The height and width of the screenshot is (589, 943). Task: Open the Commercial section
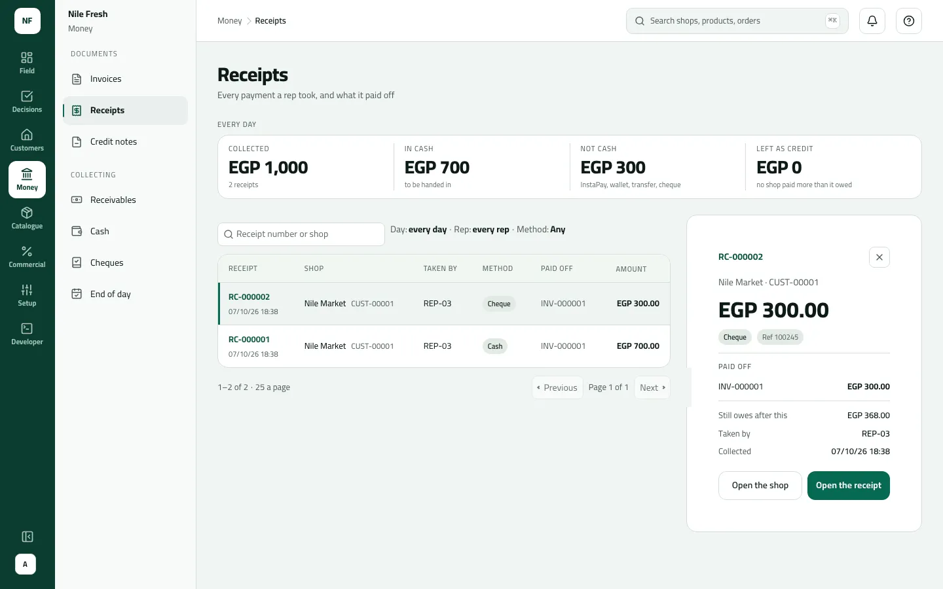click(x=27, y=257)
